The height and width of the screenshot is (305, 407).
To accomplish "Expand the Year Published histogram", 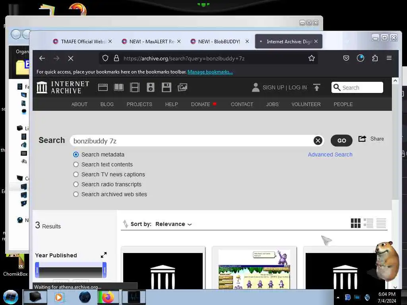I will tap(104, 255).
